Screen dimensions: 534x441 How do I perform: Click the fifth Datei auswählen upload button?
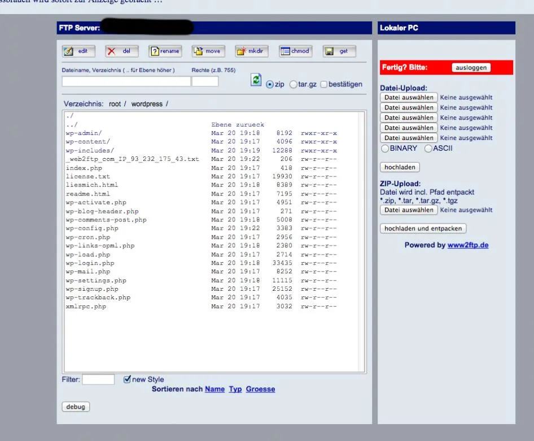(409, 138)
